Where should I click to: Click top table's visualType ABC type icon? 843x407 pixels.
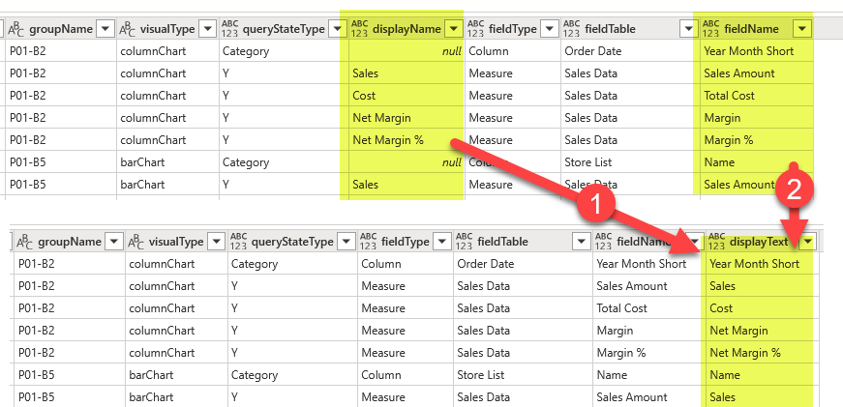[x=127, y=29]
